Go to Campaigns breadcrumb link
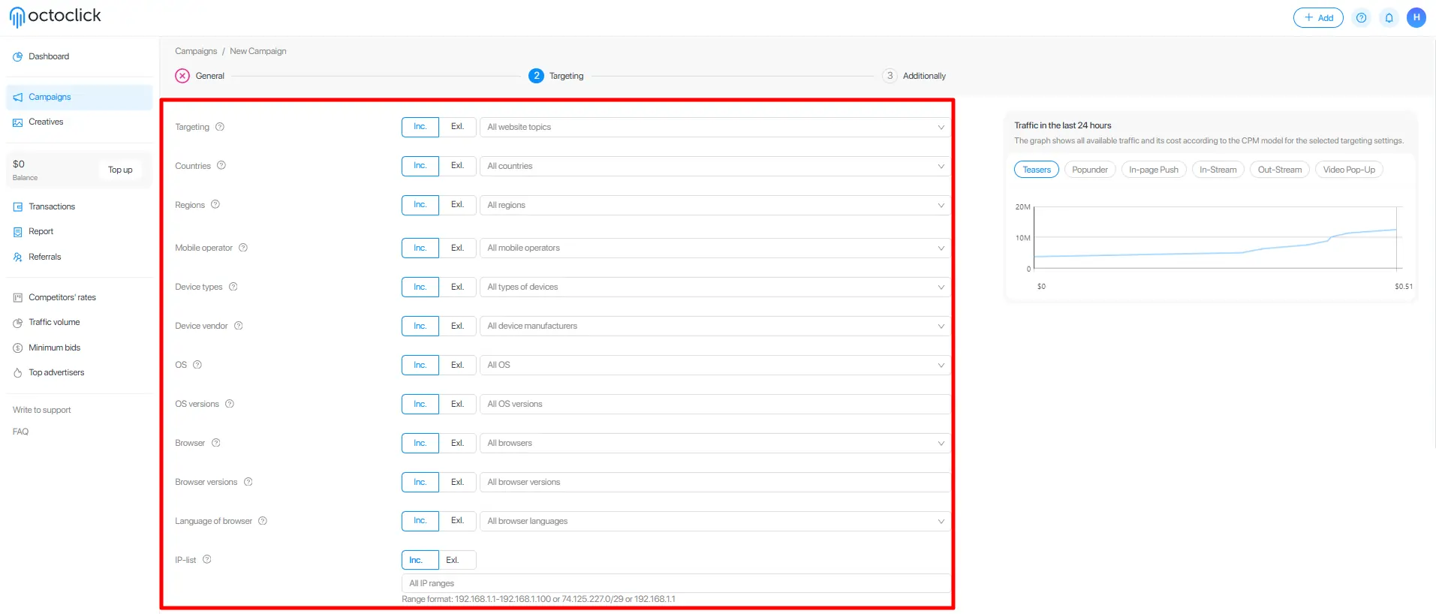1436x614 pixels. coord(196,51)
